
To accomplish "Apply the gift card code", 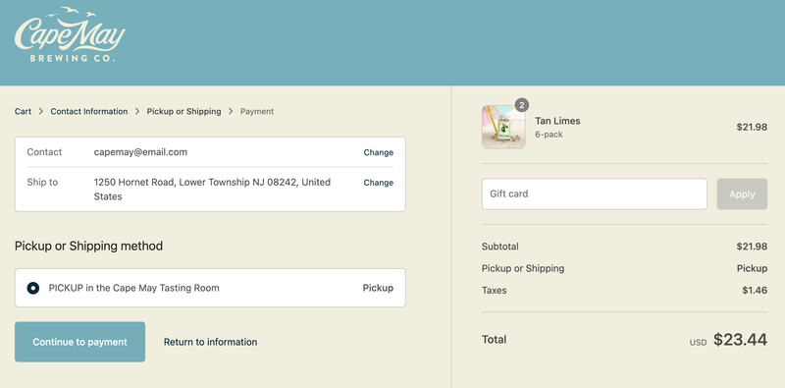I will click(742, 194).
